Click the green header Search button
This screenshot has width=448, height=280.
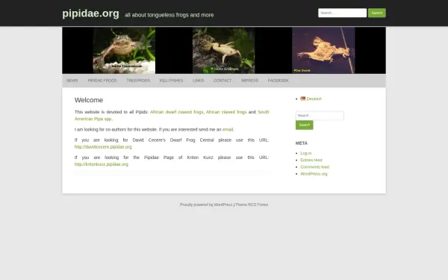376,13
